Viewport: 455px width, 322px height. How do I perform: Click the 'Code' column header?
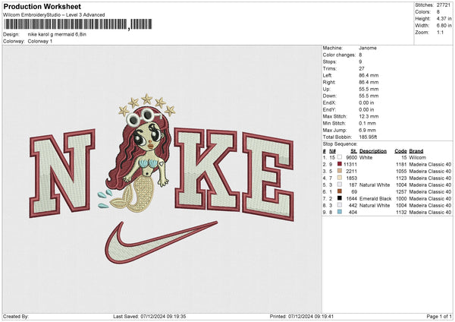pos(400,151)
